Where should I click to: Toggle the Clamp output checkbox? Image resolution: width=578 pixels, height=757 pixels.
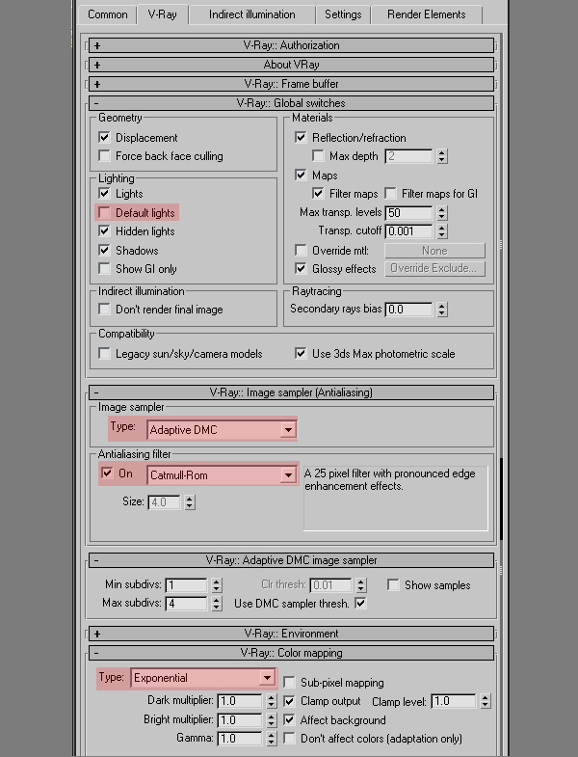[x=289, y=701]
